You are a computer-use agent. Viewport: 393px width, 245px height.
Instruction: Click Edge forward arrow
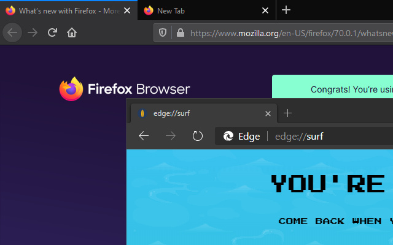click(x=171, y=136)
